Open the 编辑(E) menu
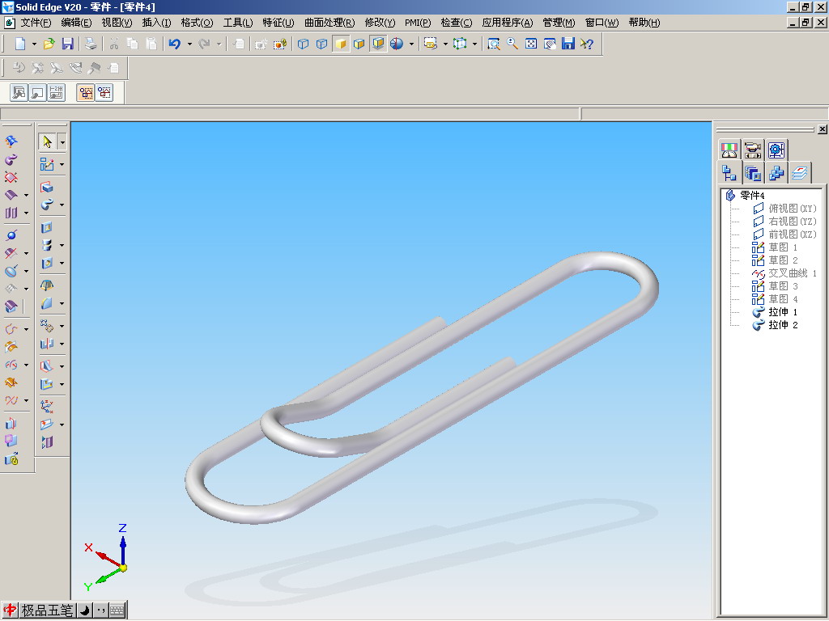Screen dimensions: 829x621 [x=76, y=23]
